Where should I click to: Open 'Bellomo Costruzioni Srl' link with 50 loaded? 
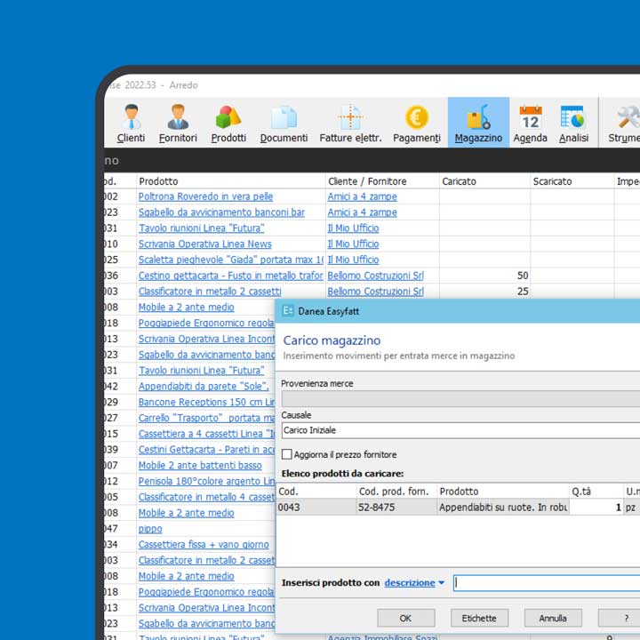coord(375,276)
